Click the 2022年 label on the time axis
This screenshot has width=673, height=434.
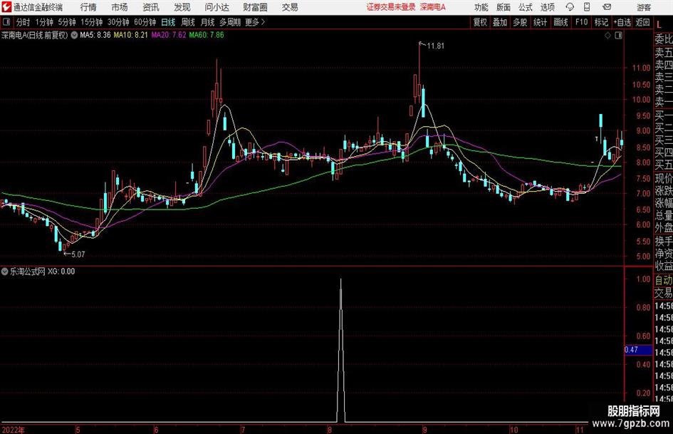coord(14,430)
